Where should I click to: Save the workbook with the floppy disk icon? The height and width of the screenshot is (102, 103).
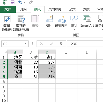(13, 2)
